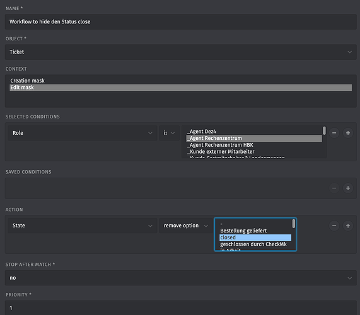Image resolution: width=360 pixels, height=315 pixels.
Task: Add saved condition with plus icon
Action: (x=348, y=188)
